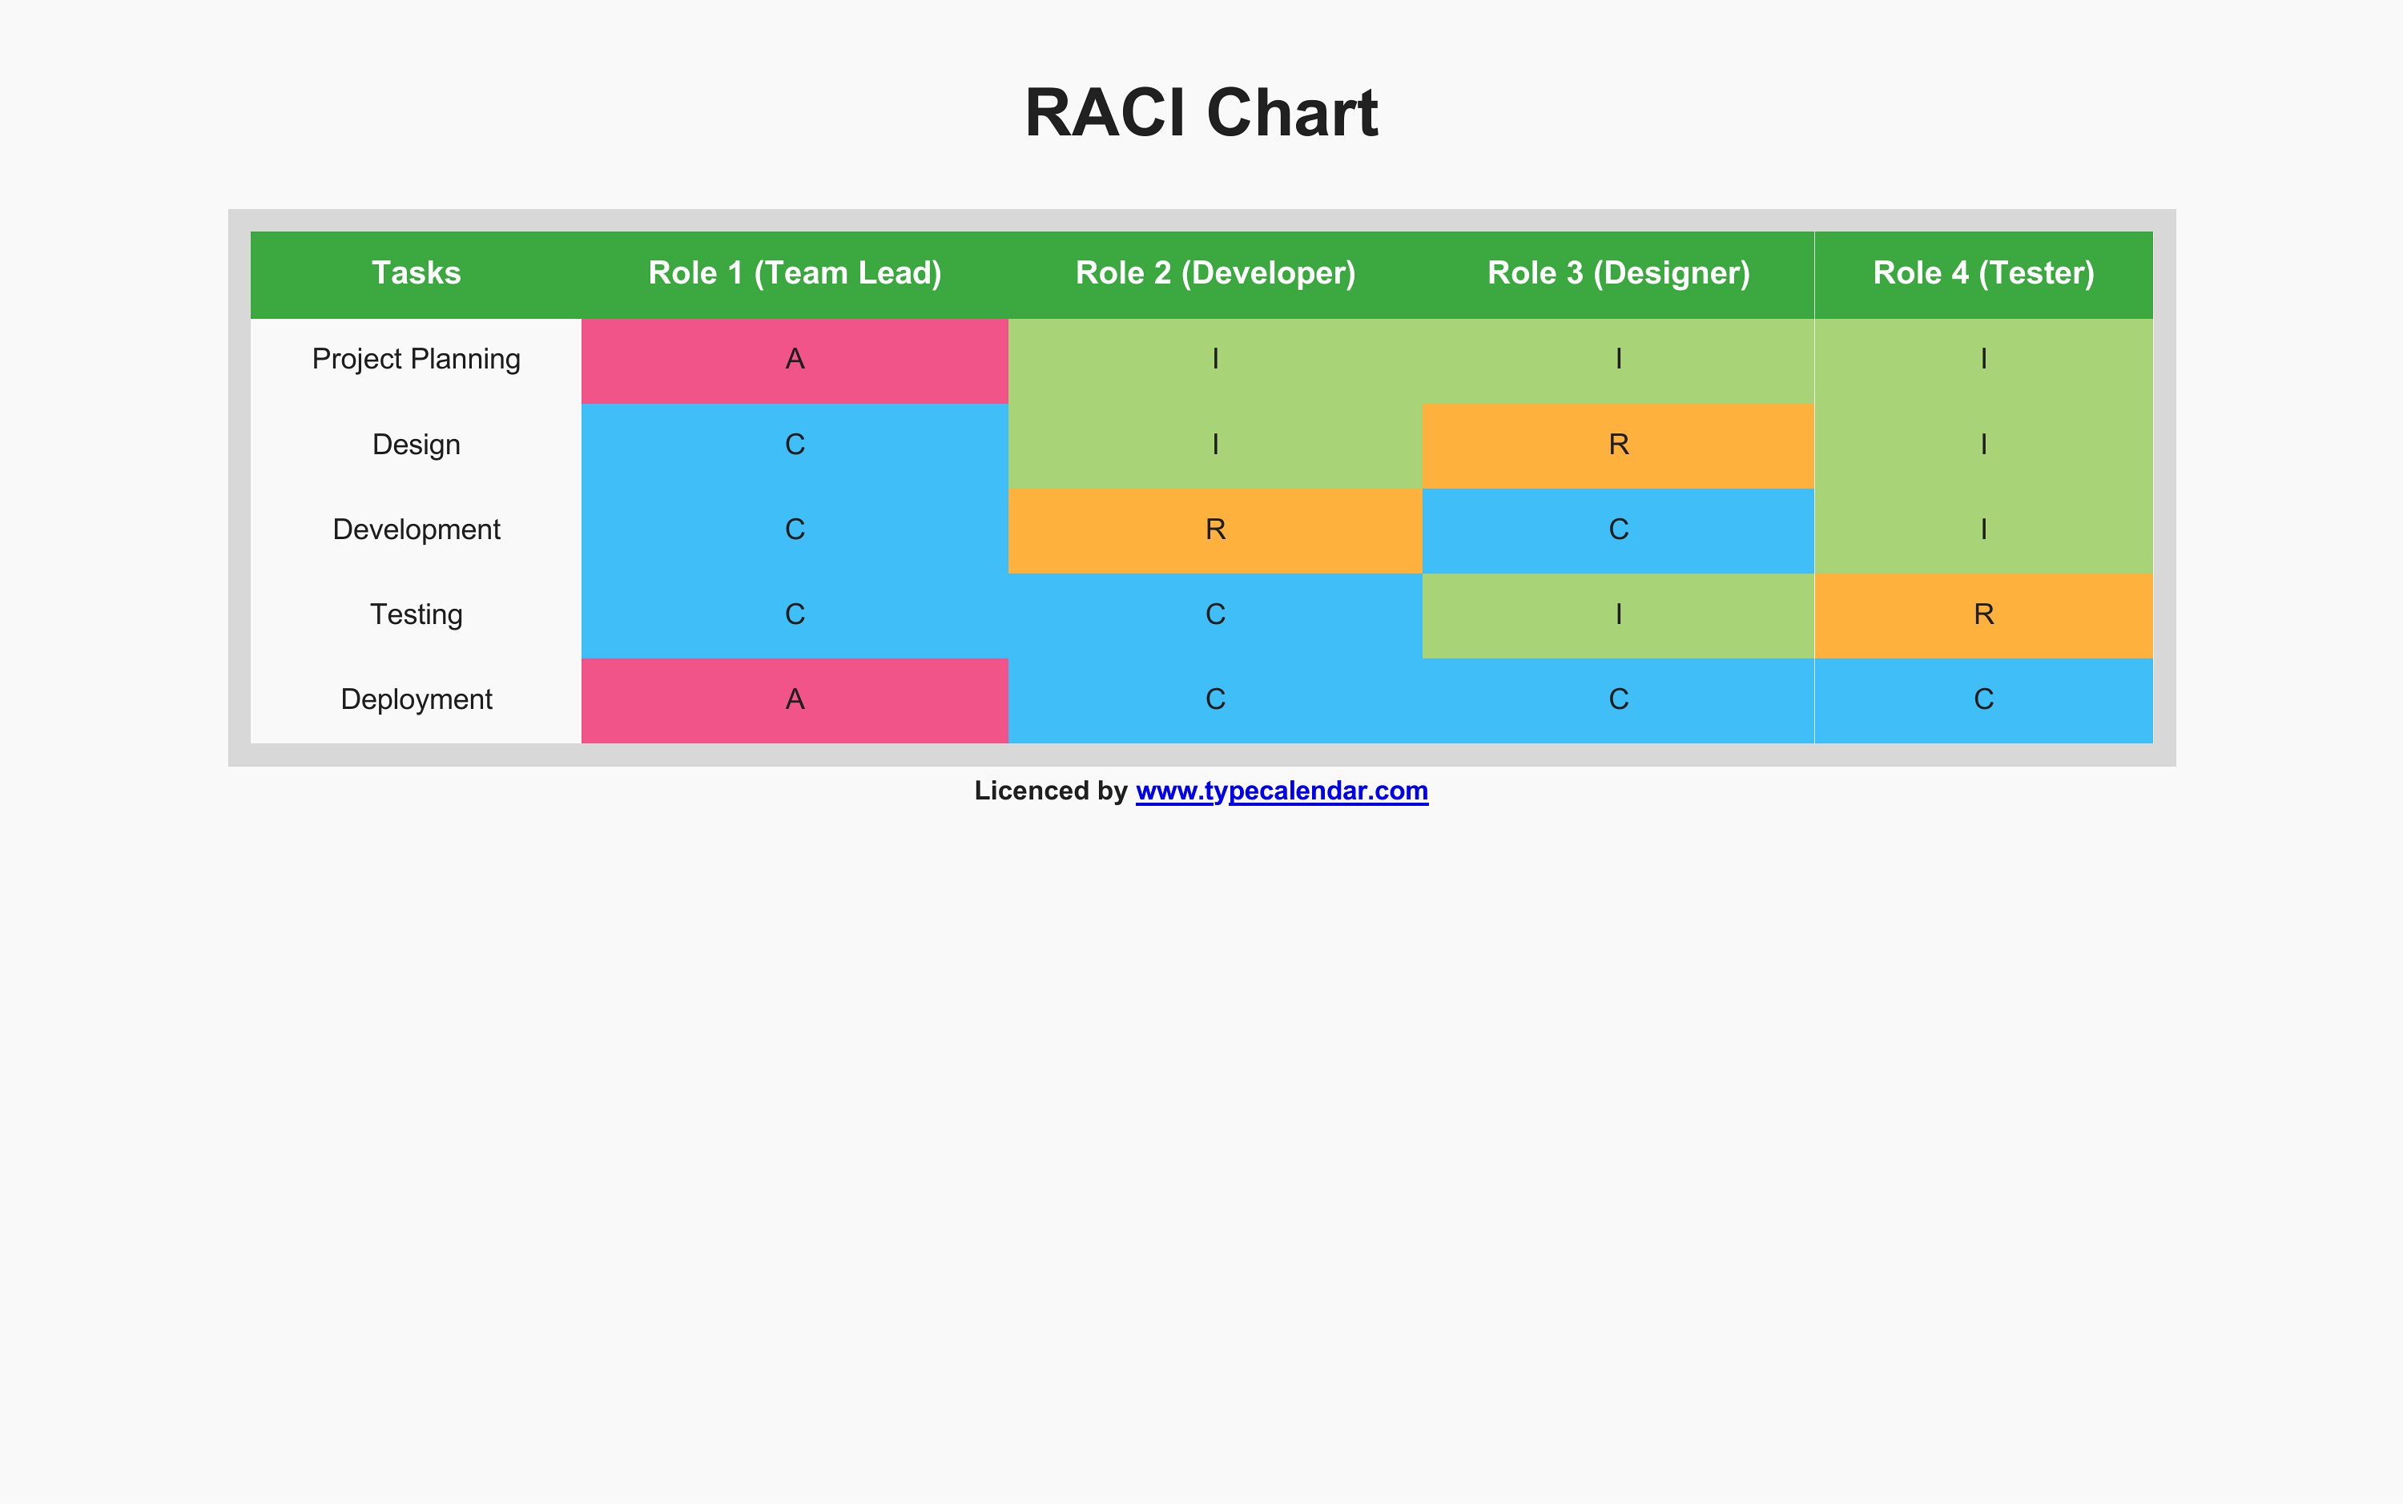Viewport: 2403px width, 1506px height.
Task: Click the Design task cell
Action: [417, 445]
